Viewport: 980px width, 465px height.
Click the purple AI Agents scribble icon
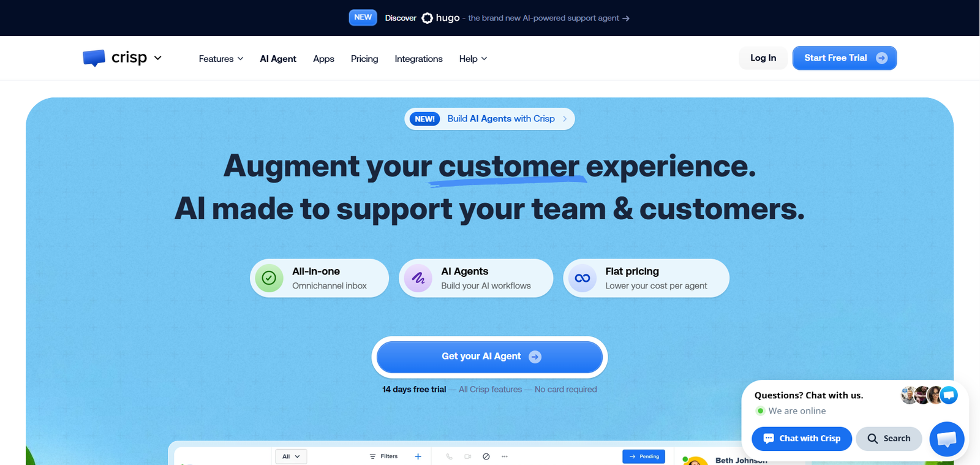[418, 278]
